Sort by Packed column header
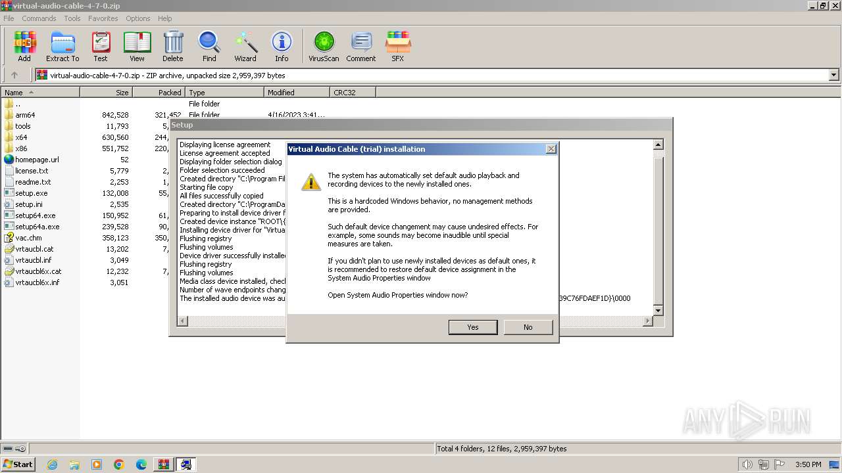842x473 pixels. coord(159,93)
